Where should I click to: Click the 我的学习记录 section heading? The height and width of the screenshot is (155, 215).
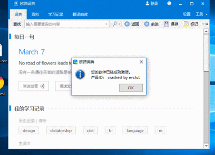point(29,109)
